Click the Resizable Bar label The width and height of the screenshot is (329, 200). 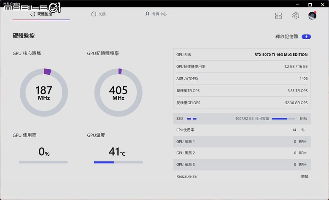(187, 176)
